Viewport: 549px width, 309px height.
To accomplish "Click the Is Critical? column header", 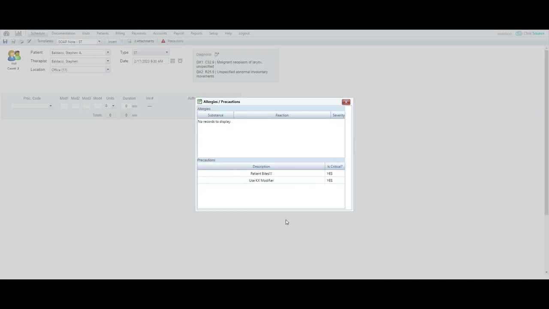I will tap(335, 167).
